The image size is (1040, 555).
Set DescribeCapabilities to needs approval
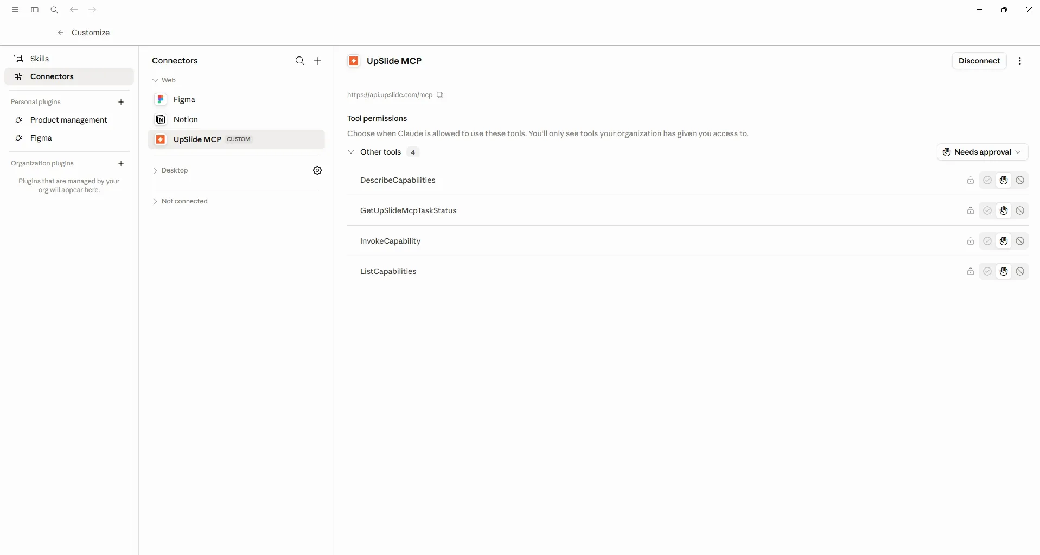tap(1004, 180)
